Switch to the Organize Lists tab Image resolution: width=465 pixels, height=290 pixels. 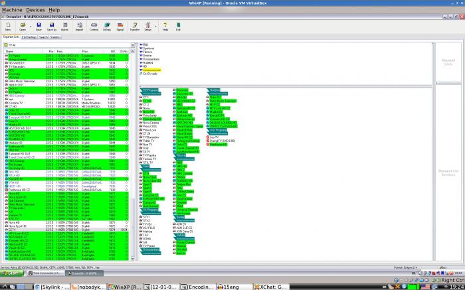(11, 37)
